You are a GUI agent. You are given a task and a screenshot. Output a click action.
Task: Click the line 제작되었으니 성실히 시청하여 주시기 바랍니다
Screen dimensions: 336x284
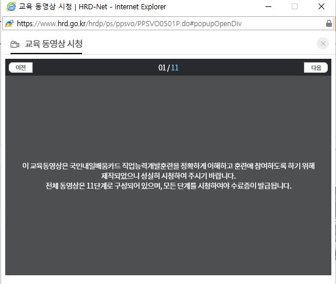pos(168,176)
